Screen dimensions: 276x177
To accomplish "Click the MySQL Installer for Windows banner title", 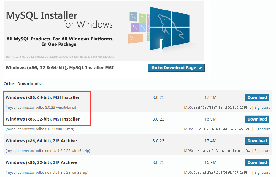I will [x=59, y=19].
